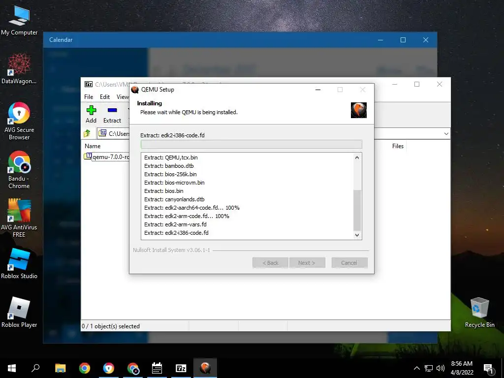Select log line 'Extract: canyonlands.dtb'

[174, 199]
